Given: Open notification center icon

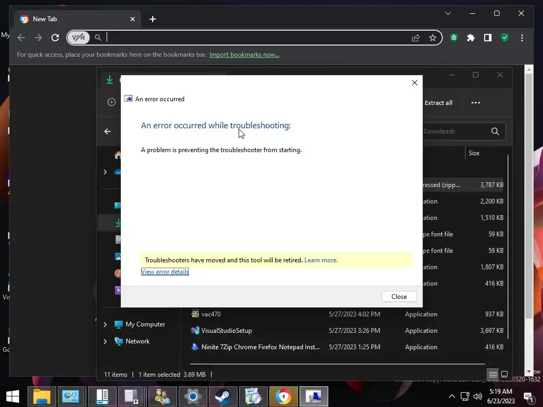Looking at the screenshot, I should click(528, 397).
